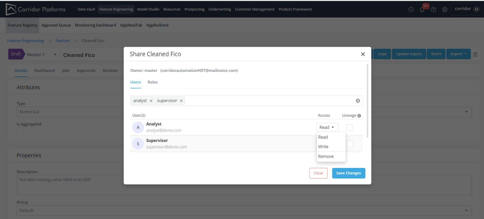Screen dimensions: 484x219
Task: Open the notifications bell
Action: 422,10
